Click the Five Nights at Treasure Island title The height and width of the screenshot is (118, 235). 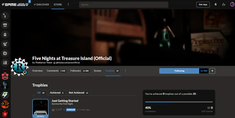[x=72, y=58]
